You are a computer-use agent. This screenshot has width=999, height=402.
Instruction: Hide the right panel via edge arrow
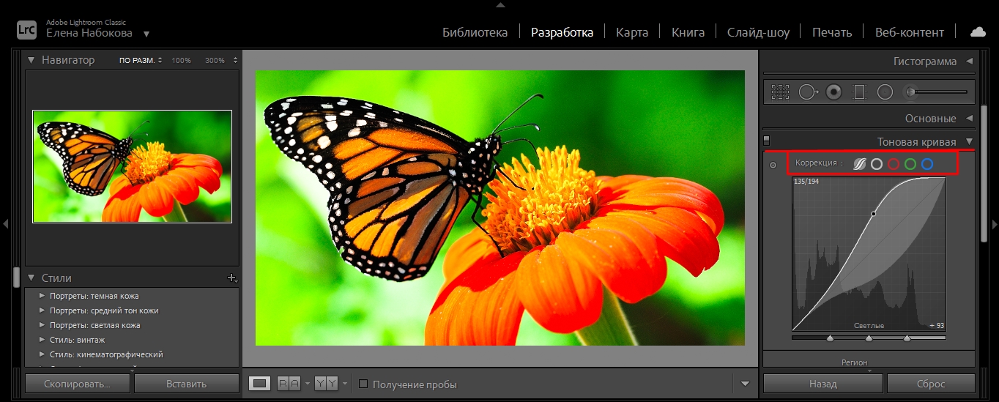point(994,224)
